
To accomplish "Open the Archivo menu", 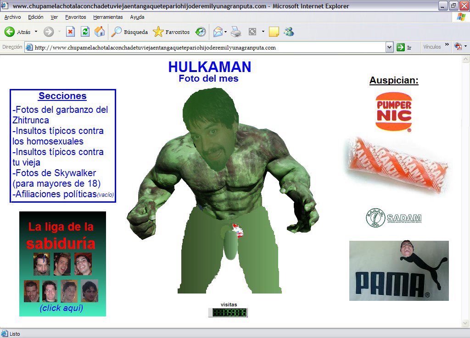I will tap(12, 17).
